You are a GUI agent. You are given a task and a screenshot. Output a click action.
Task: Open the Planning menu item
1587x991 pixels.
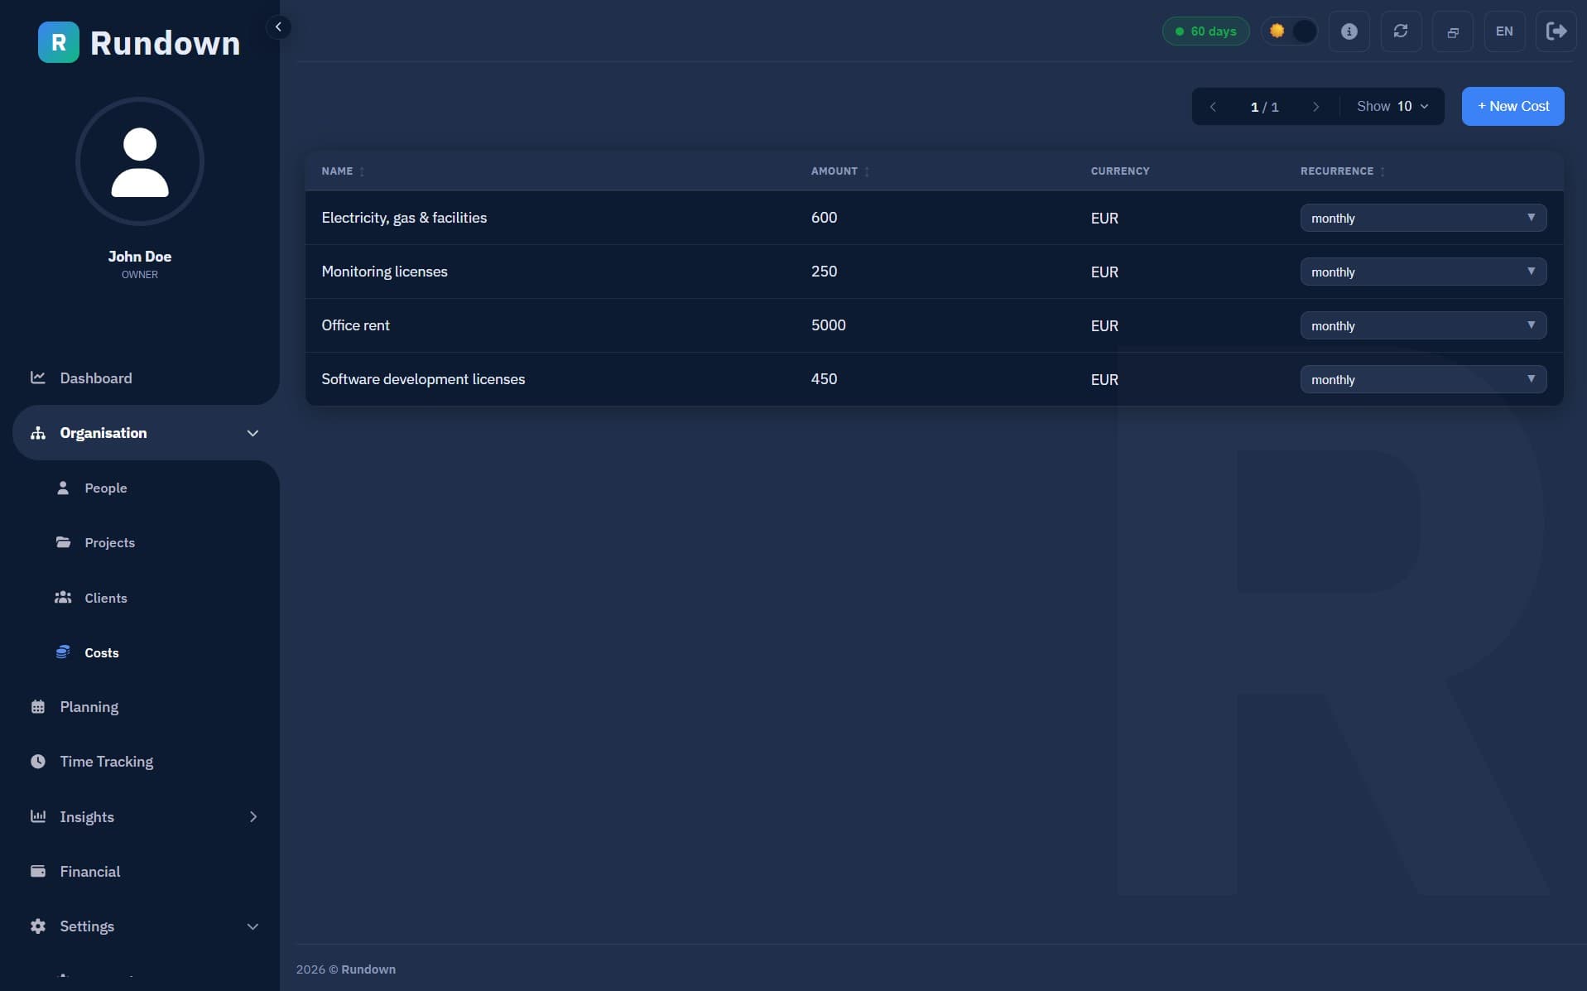click(89, 707)
